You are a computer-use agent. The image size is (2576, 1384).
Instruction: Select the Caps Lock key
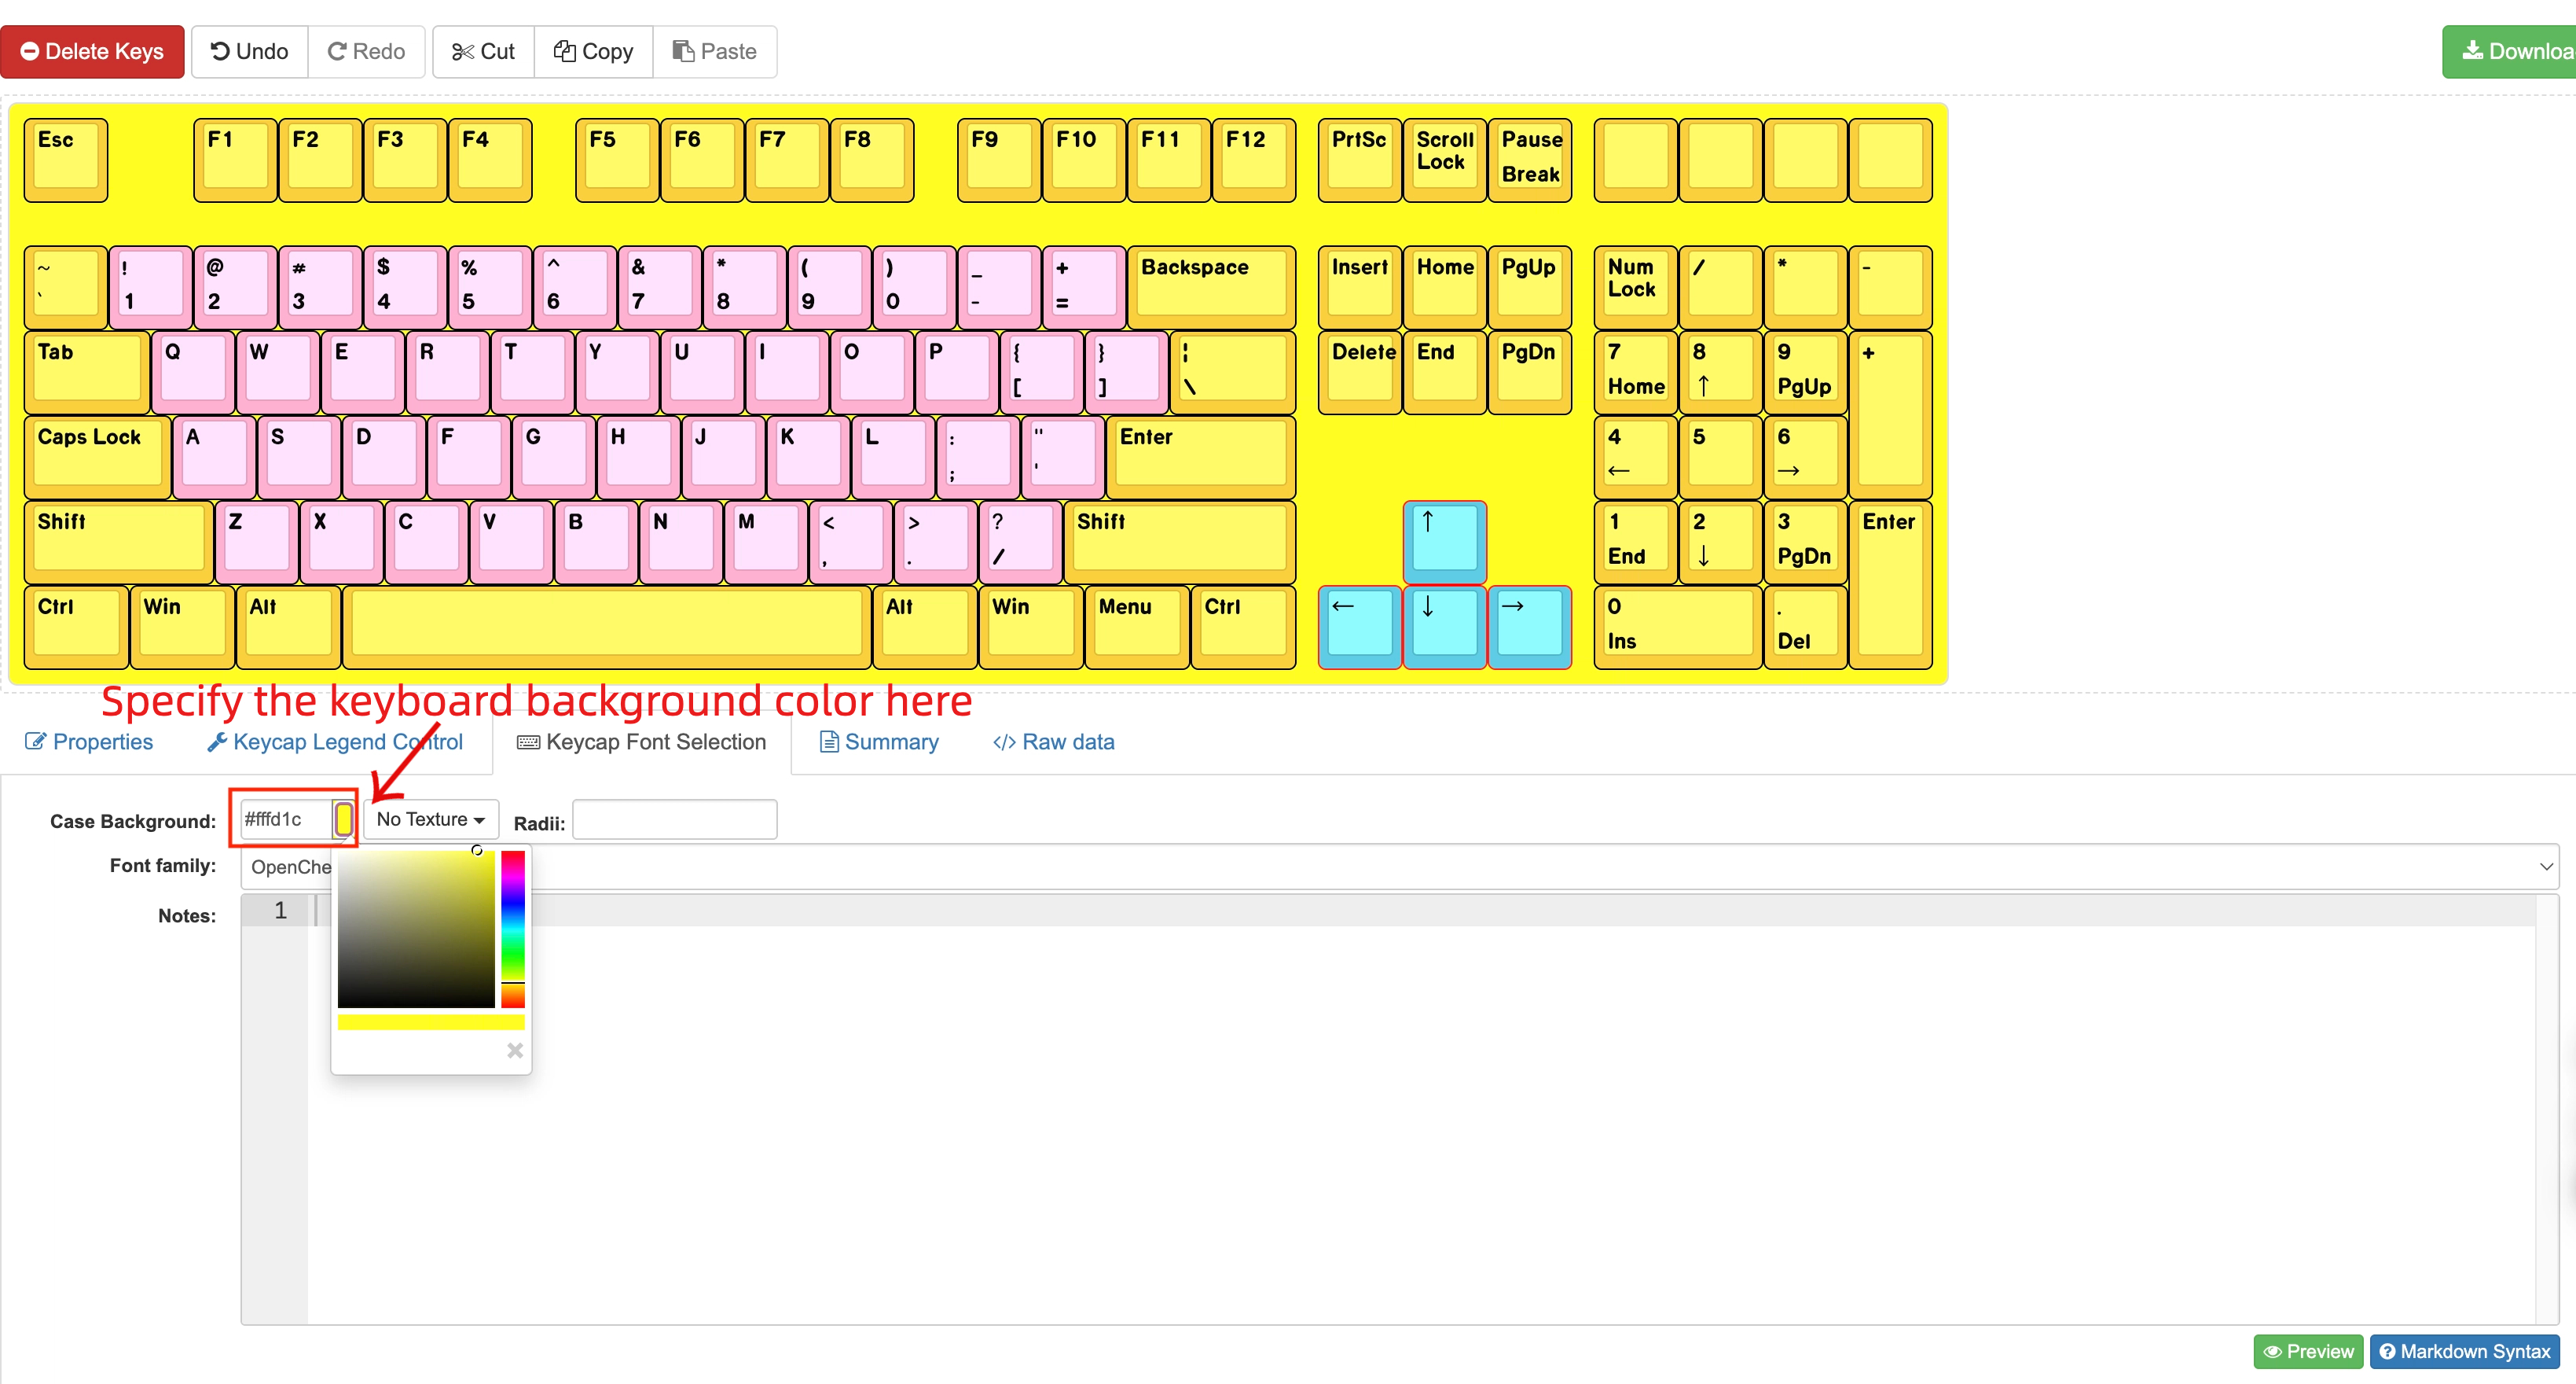tap(98, 458)
